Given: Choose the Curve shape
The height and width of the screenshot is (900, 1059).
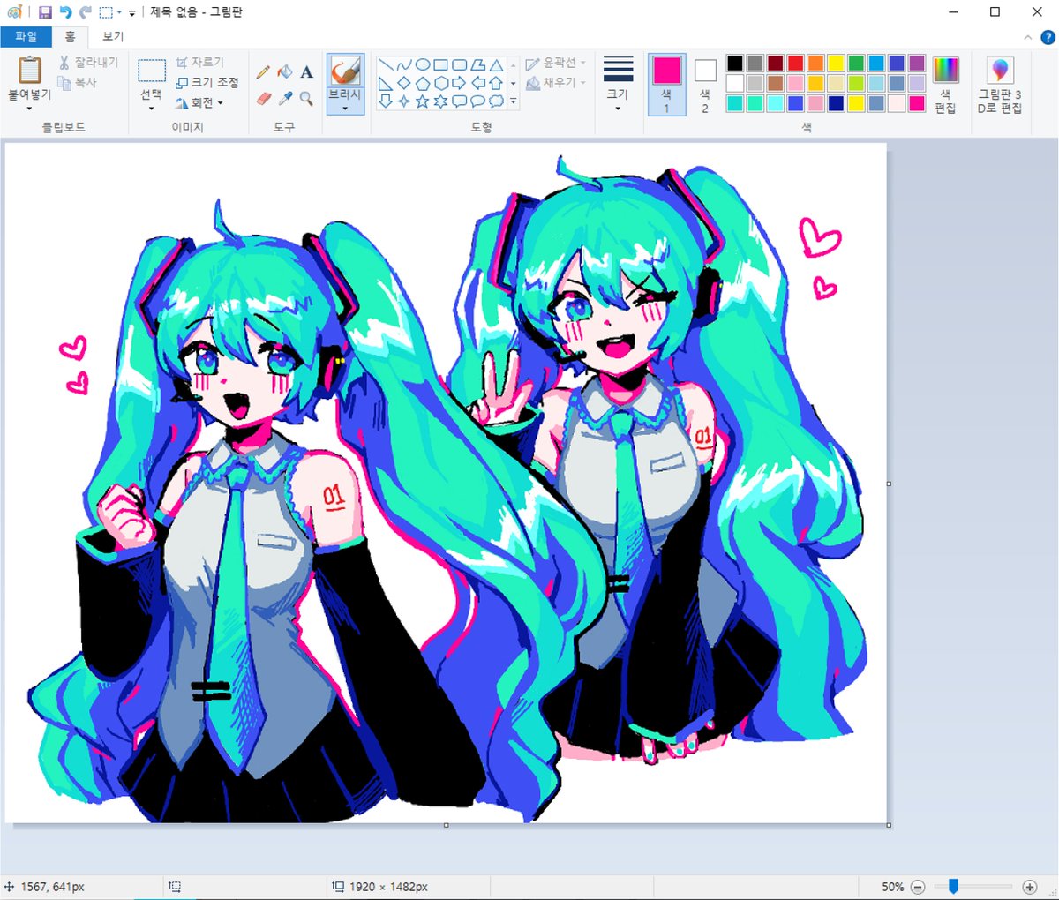Looking at the screenshot, I should 403,65.
